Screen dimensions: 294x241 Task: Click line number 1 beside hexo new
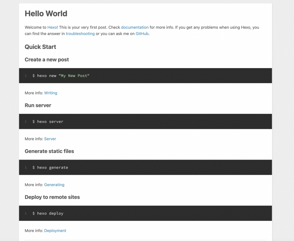(x=26, y=76)
